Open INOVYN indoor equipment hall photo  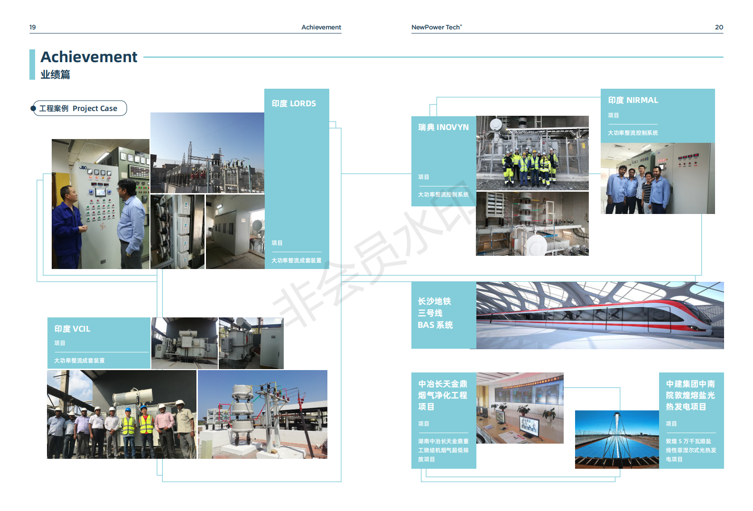(x=532, y=223)
